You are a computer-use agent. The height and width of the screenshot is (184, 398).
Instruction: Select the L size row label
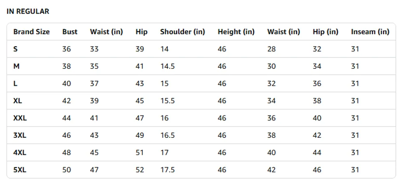tap(15, 83)
